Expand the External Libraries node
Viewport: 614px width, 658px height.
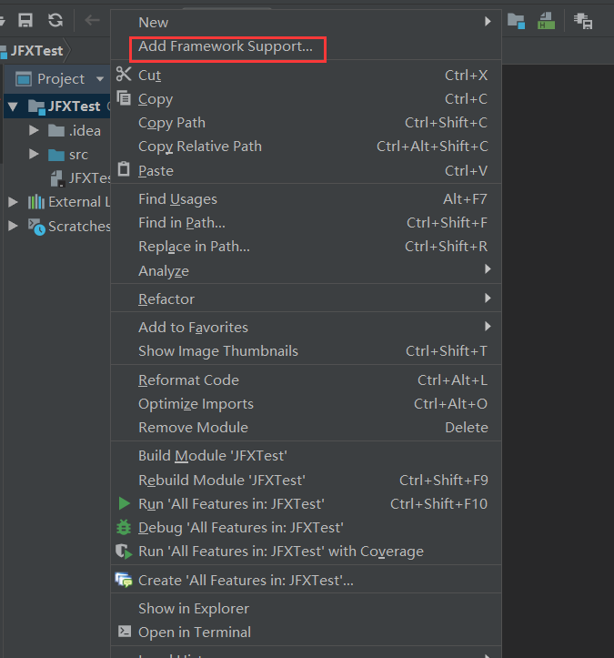pos(13,202)
